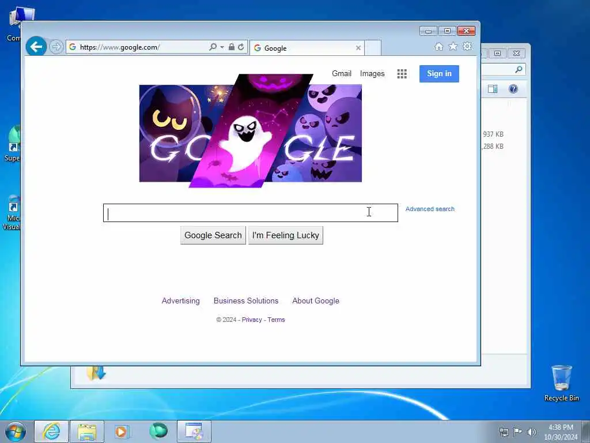
Task: Click the search magnifier in the address bar
Action: coord(213,47)
